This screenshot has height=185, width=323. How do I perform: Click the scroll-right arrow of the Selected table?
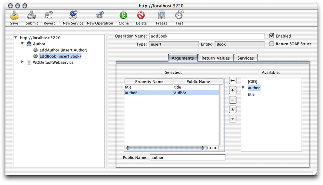click(216, 148)
